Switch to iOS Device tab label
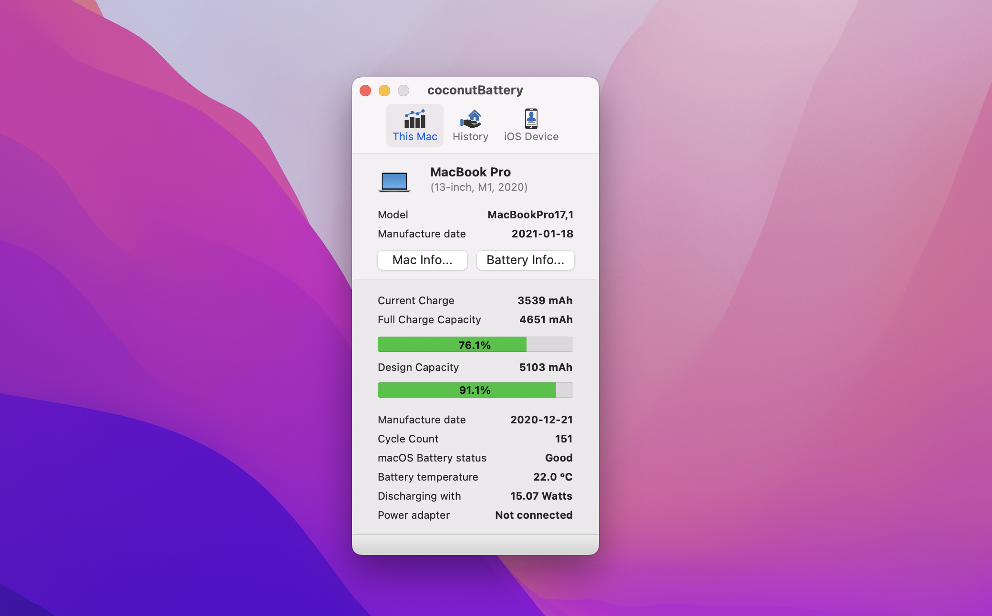 tap(531, 137)
